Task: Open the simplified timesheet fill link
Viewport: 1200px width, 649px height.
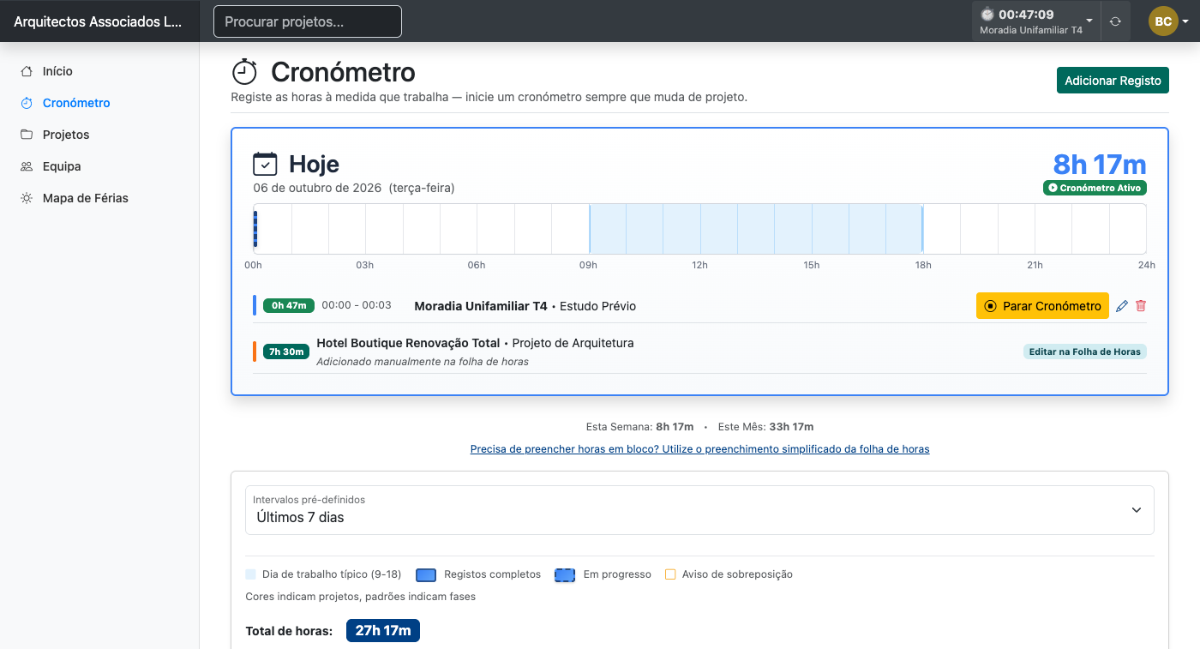Action: [x=699, y=448]
